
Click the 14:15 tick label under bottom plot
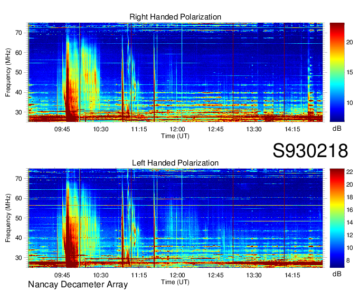[x=292, y=275]
